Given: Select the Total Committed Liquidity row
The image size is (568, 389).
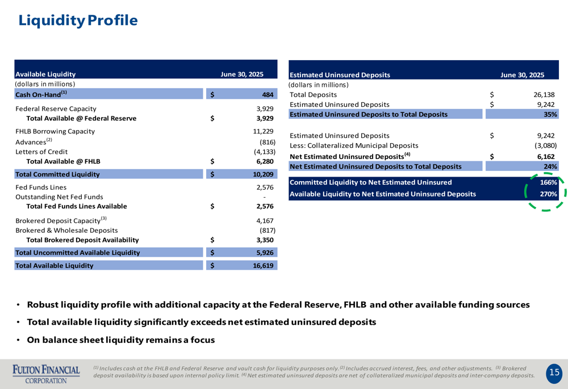Looking at the screenshot, I should pyautogui.click(x=146, y=174).
